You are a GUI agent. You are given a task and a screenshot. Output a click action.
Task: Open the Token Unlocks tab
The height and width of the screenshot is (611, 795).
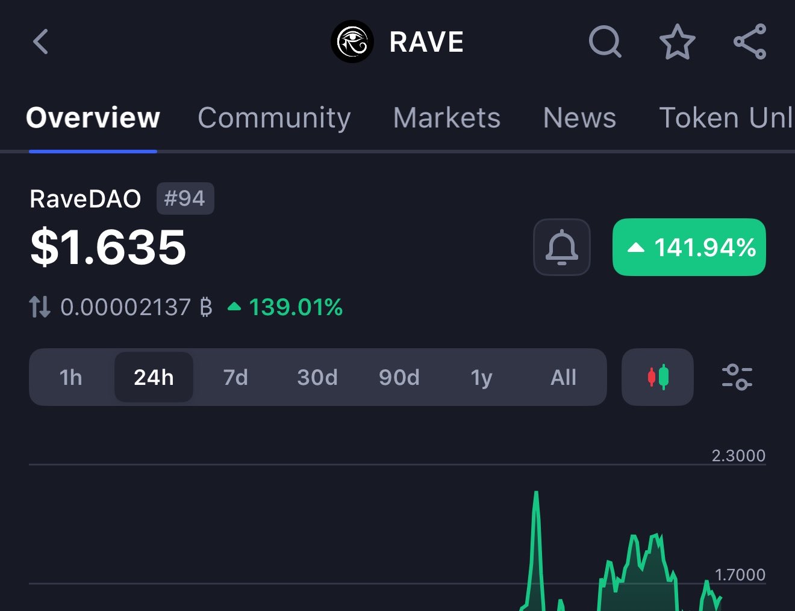pos(727,118)
